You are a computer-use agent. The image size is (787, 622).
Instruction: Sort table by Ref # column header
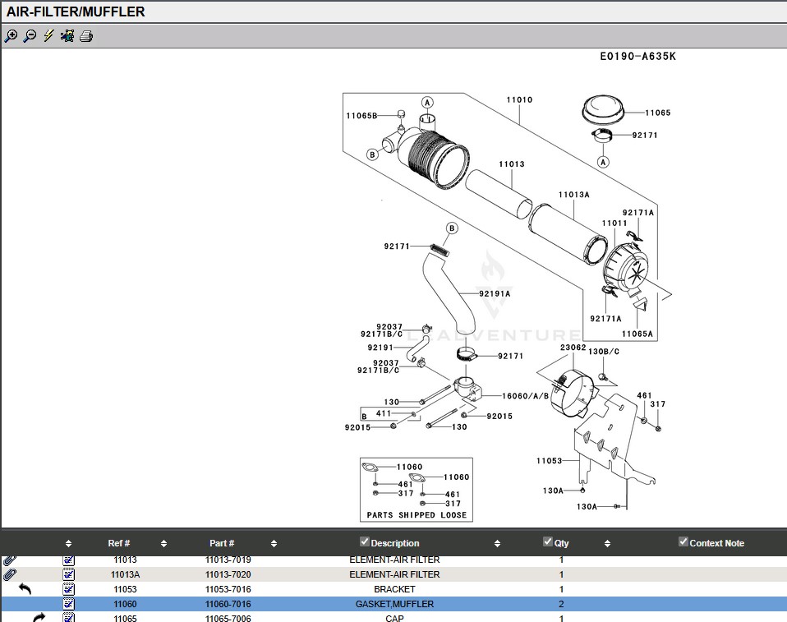[119, 543]
